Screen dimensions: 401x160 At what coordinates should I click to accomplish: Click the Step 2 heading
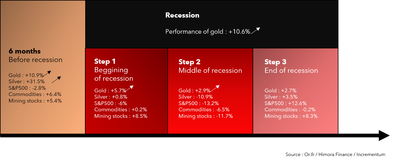click(x=189, y=62)
